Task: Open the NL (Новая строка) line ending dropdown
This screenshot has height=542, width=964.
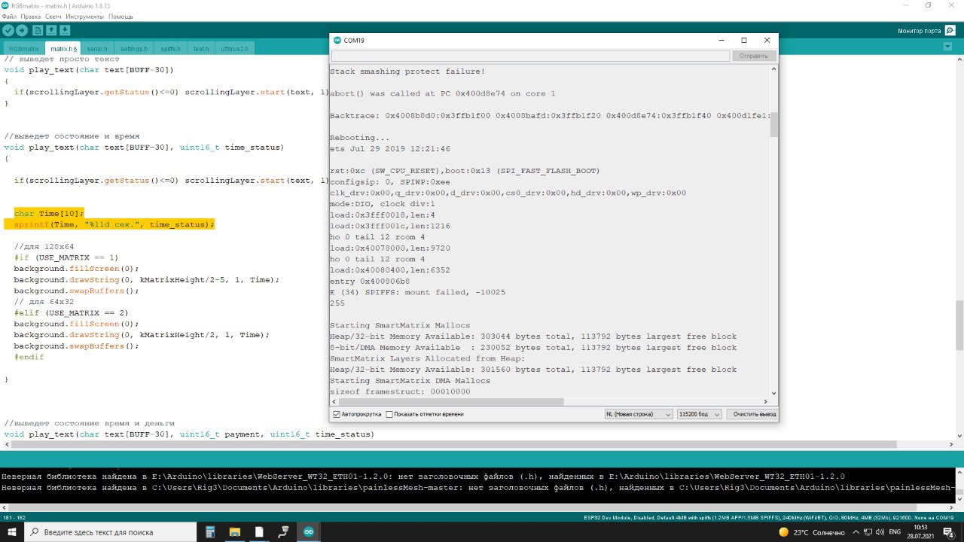Action: click(x=639, y=414)
